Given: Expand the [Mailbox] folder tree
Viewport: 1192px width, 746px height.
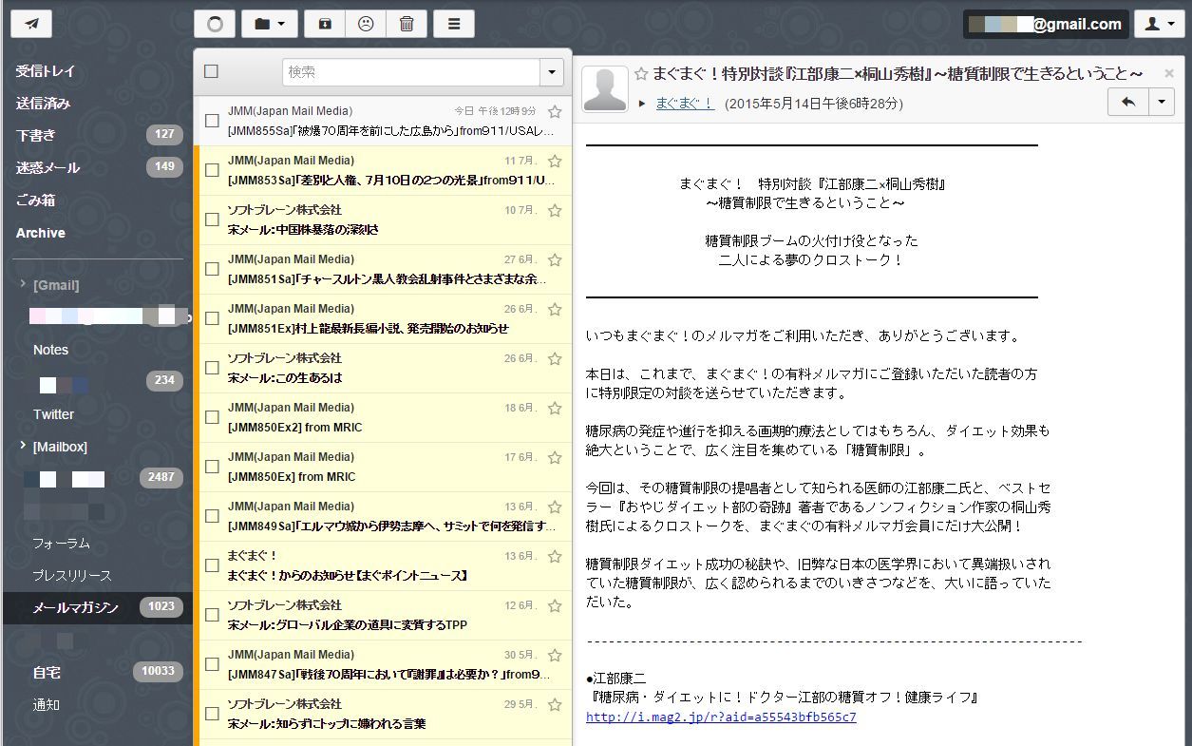Looking at the screenshot, I should click(23, 446).
